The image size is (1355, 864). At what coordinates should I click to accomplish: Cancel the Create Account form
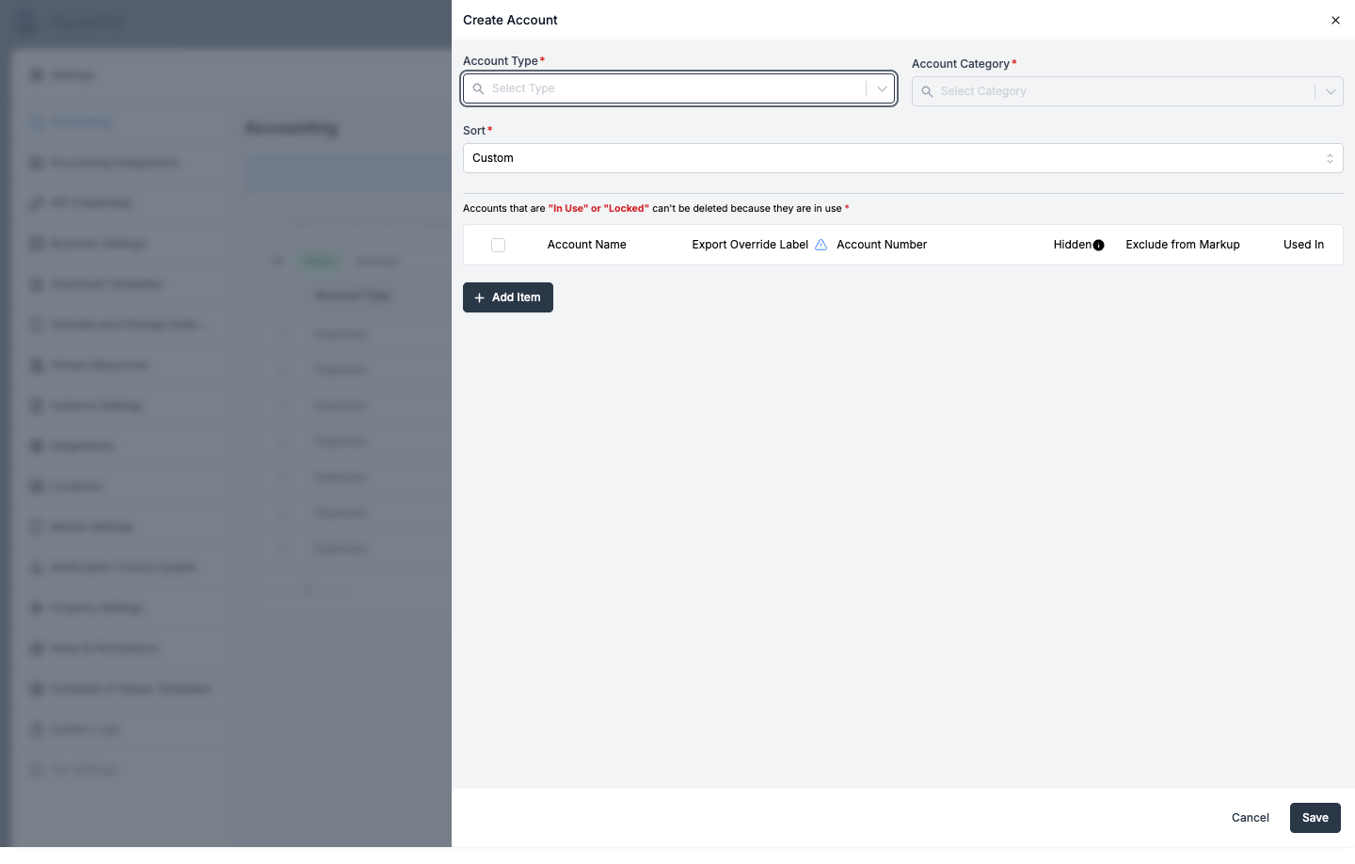pyautogui.click(x=1251, y=818)
